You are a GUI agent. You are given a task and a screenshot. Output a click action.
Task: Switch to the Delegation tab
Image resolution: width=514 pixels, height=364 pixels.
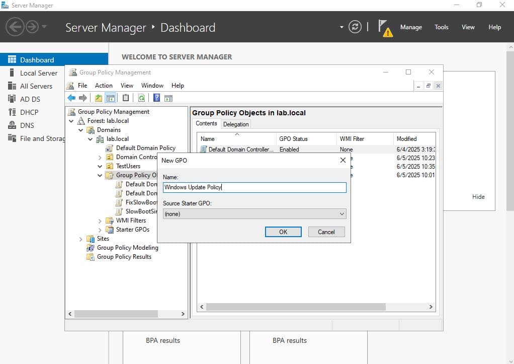pos(236,124)
